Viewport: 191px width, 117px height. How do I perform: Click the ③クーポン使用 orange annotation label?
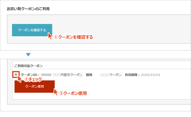73,93
